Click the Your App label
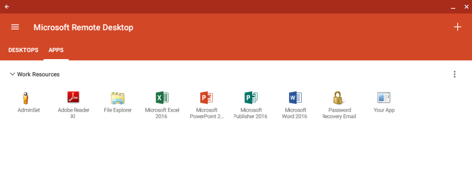The image size is (472, 181). point(384,110)
